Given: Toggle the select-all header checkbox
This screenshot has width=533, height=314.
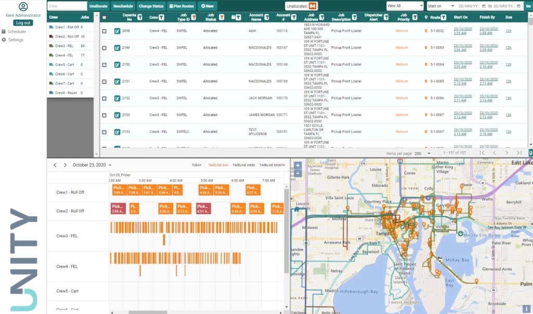Looking at the screenshot, I should pyautogui.click(x=105, y=18).
